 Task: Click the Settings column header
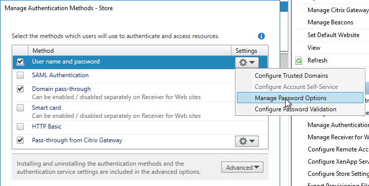click(246, 51)
